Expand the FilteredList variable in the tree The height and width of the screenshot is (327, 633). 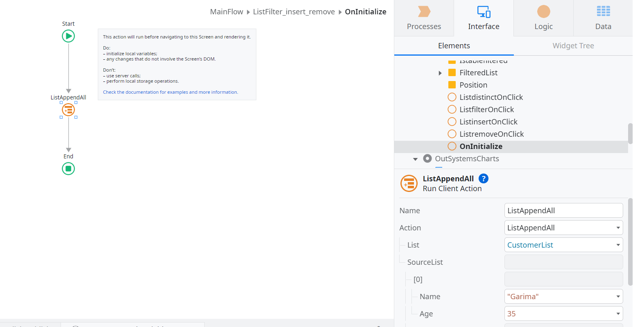pos(440,72)
